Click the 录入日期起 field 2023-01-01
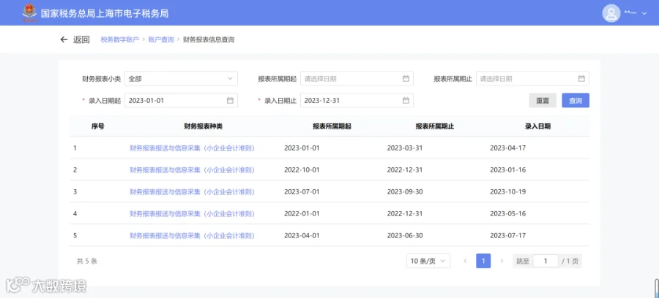The image size is (659, 298). click(x=181, y=100)
